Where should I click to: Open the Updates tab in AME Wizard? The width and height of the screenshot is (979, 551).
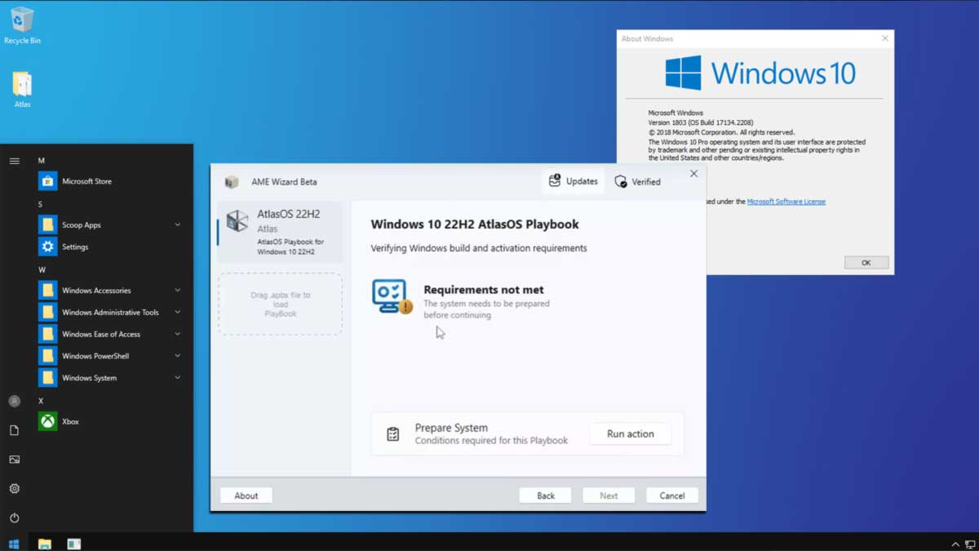pyautogui.click(x=573, y=181)
